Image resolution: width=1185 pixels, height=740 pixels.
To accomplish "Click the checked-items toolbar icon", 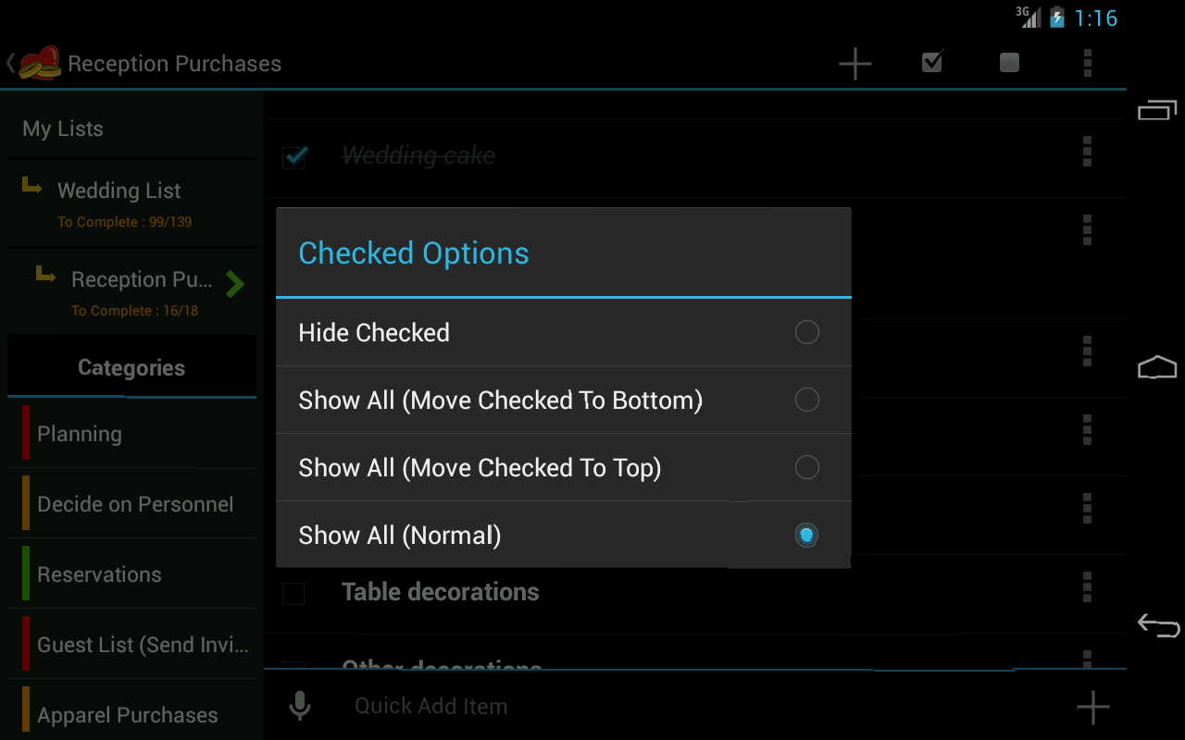I will tap(931, 63).
